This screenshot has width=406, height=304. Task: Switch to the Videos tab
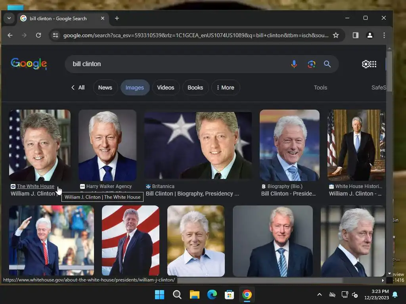[x=166, y=87]
